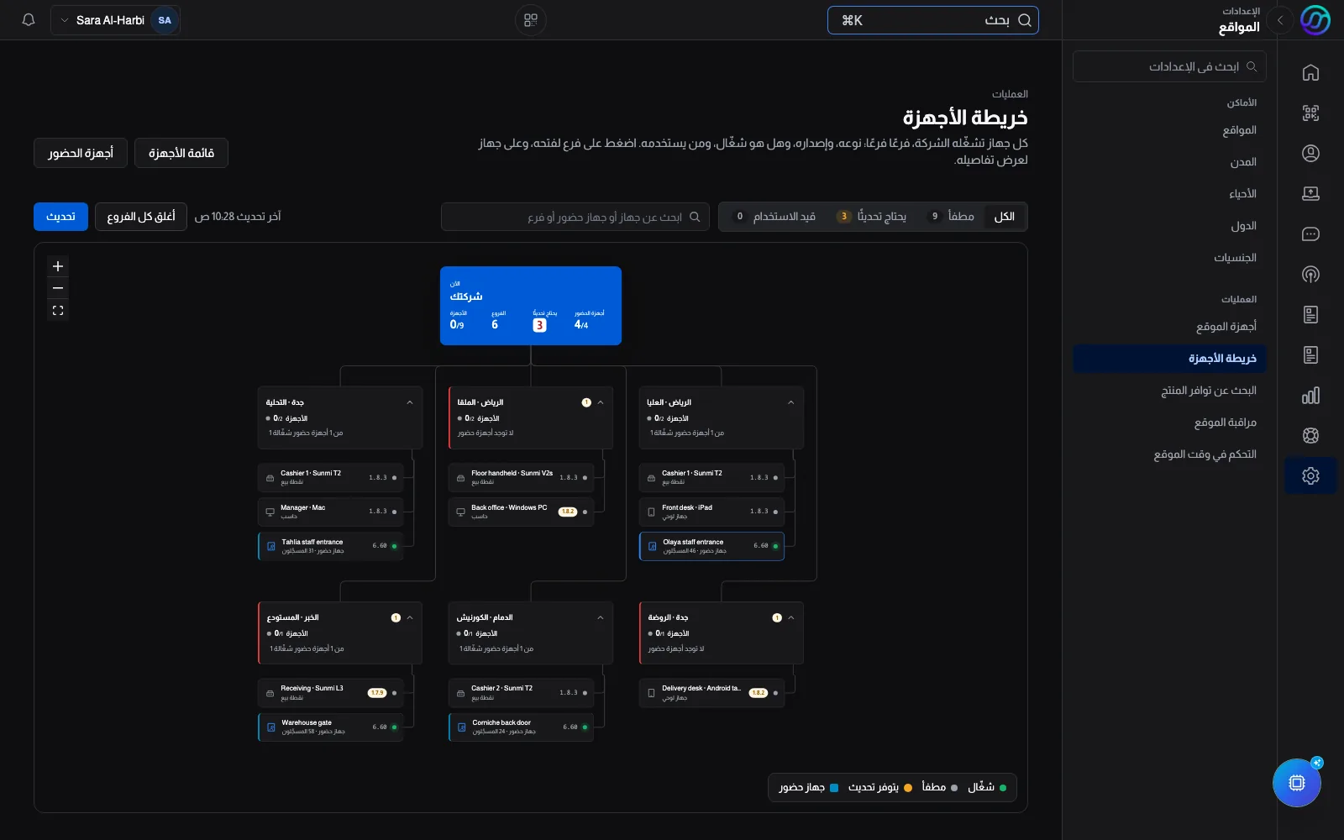Image resolution: width=1344 pixels, height=840 pixels.
Task: Click the أغلق كل الفروع button
Action: pyautogui.click(x=140, y=217)
